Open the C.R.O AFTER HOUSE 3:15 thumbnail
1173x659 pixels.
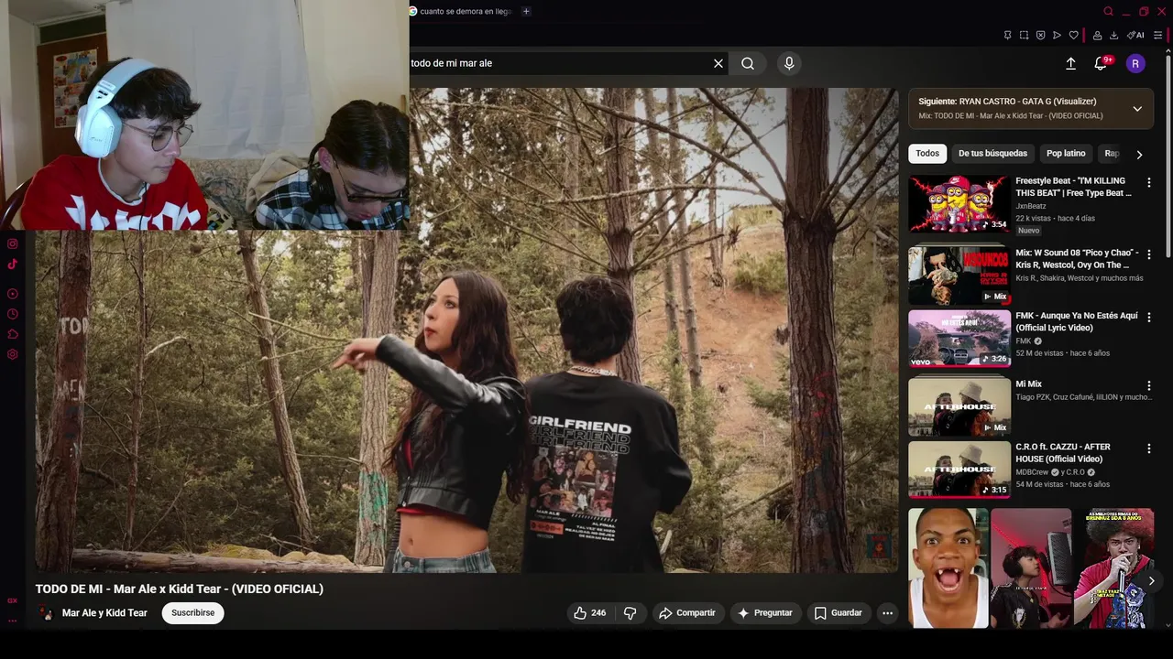tap(959, 470)
